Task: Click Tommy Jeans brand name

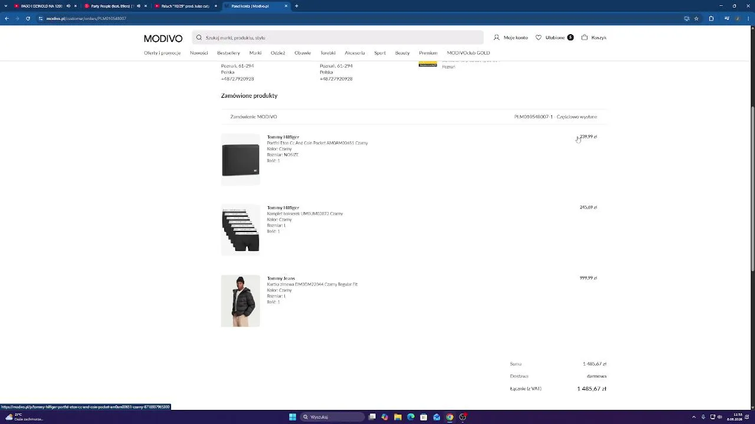Action: point(281,279)
